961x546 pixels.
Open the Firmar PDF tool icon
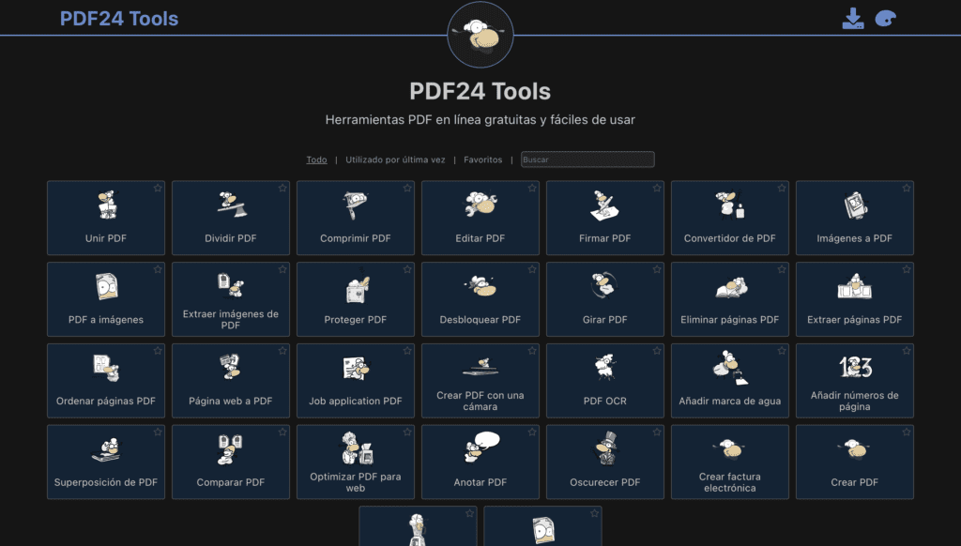[x=605, y=205]
